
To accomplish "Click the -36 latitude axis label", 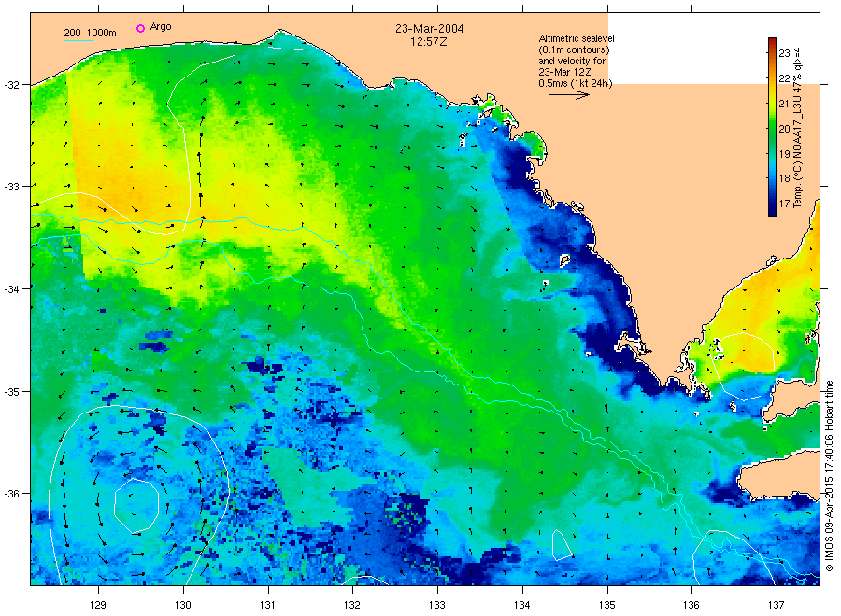I will tap(10, 494).
